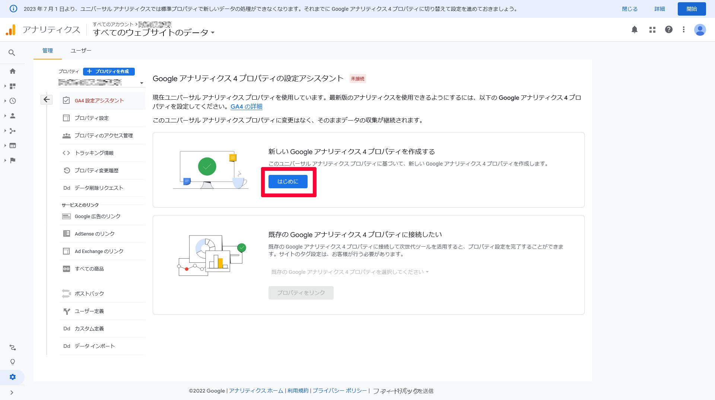This screenshot has width=715, height=400.
Task: Open the notifications bell icon
Action: 635,29
